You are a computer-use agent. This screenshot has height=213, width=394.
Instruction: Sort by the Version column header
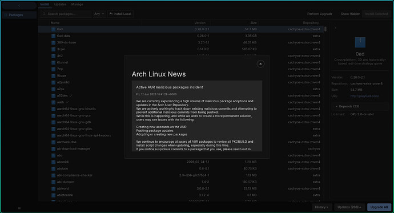pyautogui.click(x=200, y=23)
